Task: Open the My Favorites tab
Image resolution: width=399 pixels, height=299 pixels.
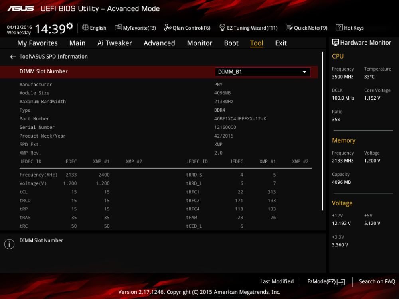Action: pos(38,43)
